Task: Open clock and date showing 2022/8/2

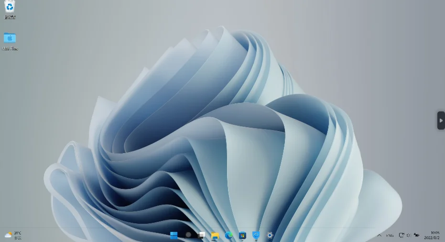Action: (x=432, y=235)
